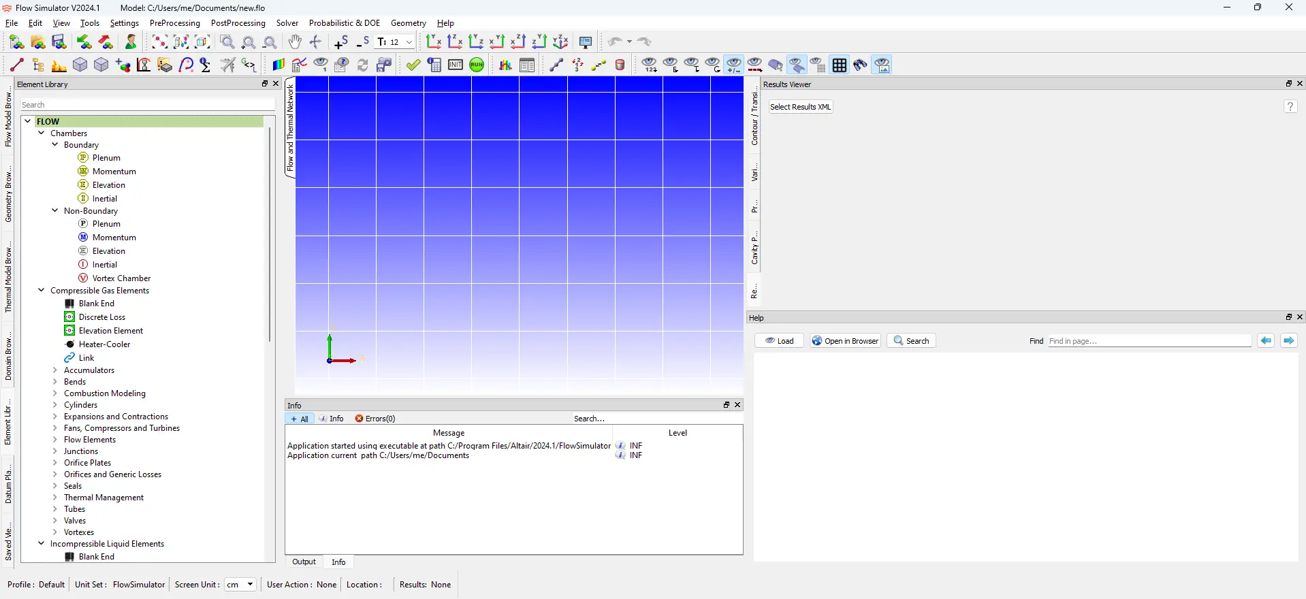Image resolution: width=1306 pixels, height=599 pixels.
Task: Click the red cylinder icon in toolbar
Action: point(620,65)
